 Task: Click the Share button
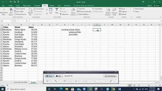[157, 6]
